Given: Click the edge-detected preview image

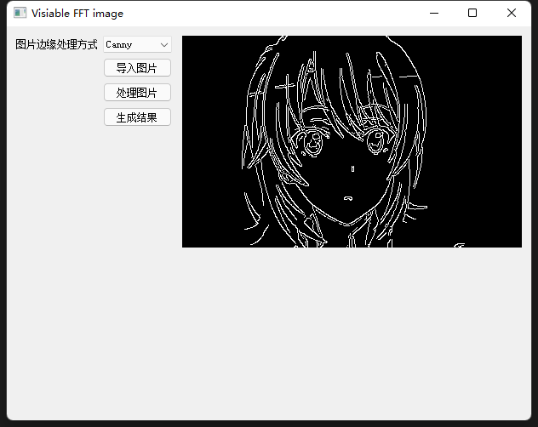Looking at the screenshot, I should point(352,141).
